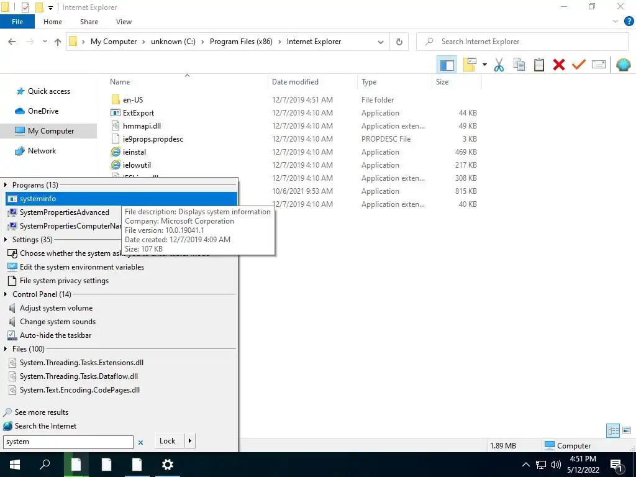Image resolution: width=636 pixels, height=477 pixels.
Task: Select Network in navigation pane
Action: 42,151
